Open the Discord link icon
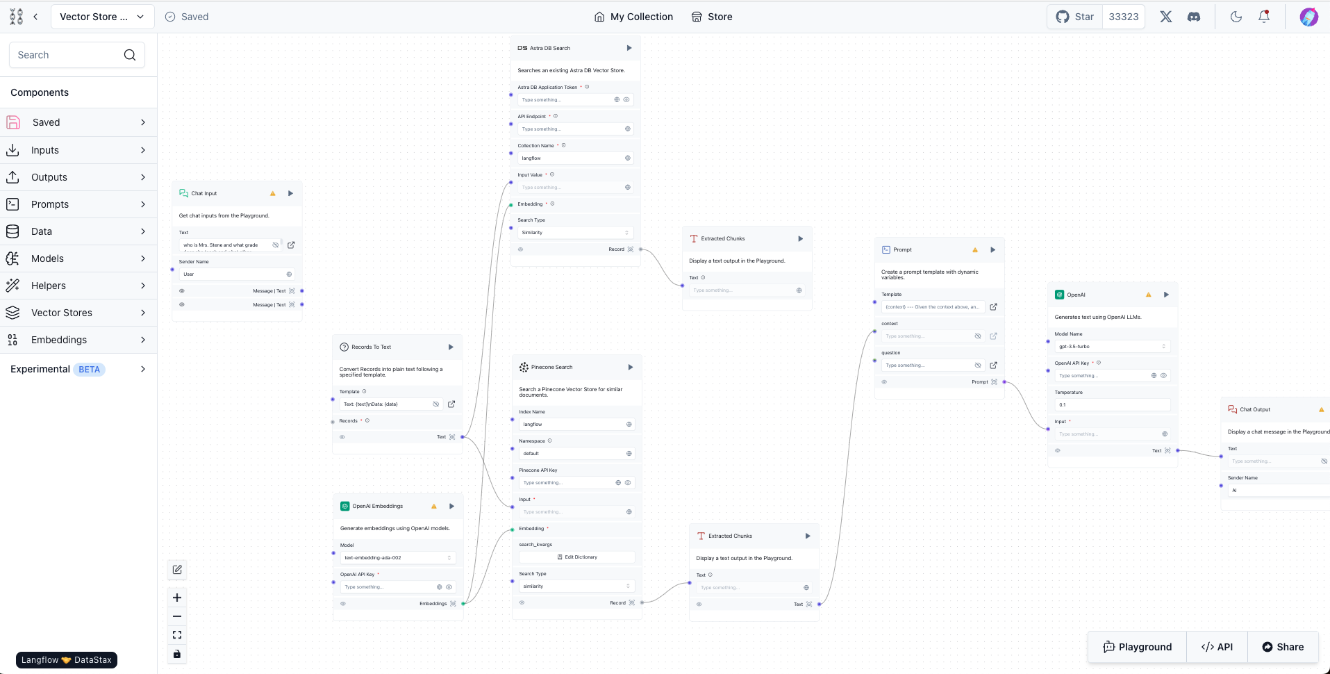The image size is (1330, 674). click(1194, 17)
